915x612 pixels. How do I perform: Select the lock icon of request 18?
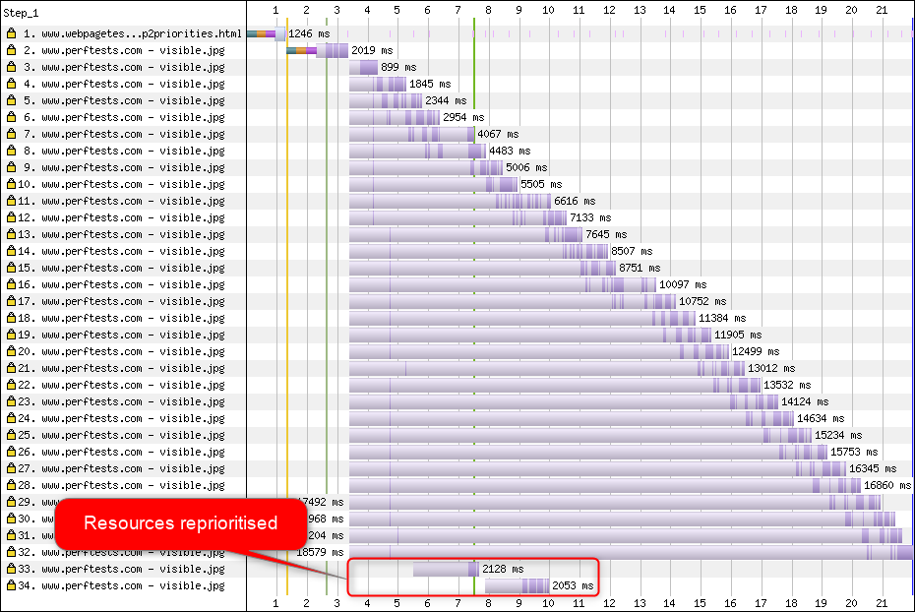click(x=11, y=318)
